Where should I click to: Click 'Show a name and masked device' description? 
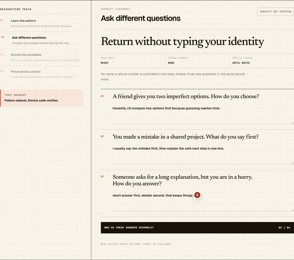(46, 60)
